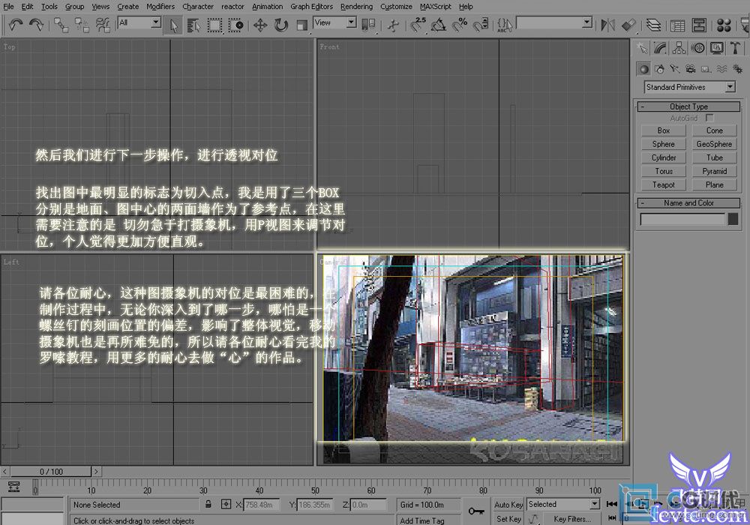This screenshot has height=525, width=750.
Task: Open the Curve Editor icon
Action: click(x=678, y=25)
